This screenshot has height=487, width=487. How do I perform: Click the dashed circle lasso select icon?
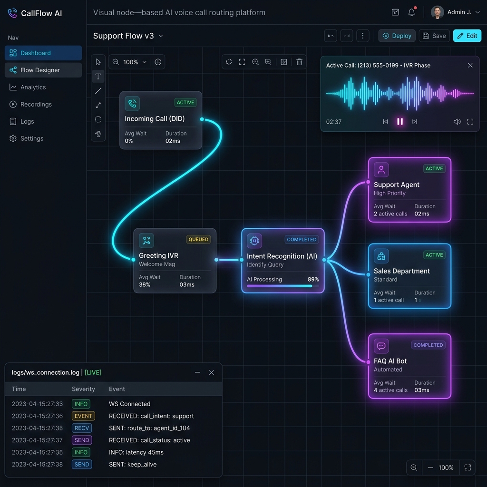(229, 62)
